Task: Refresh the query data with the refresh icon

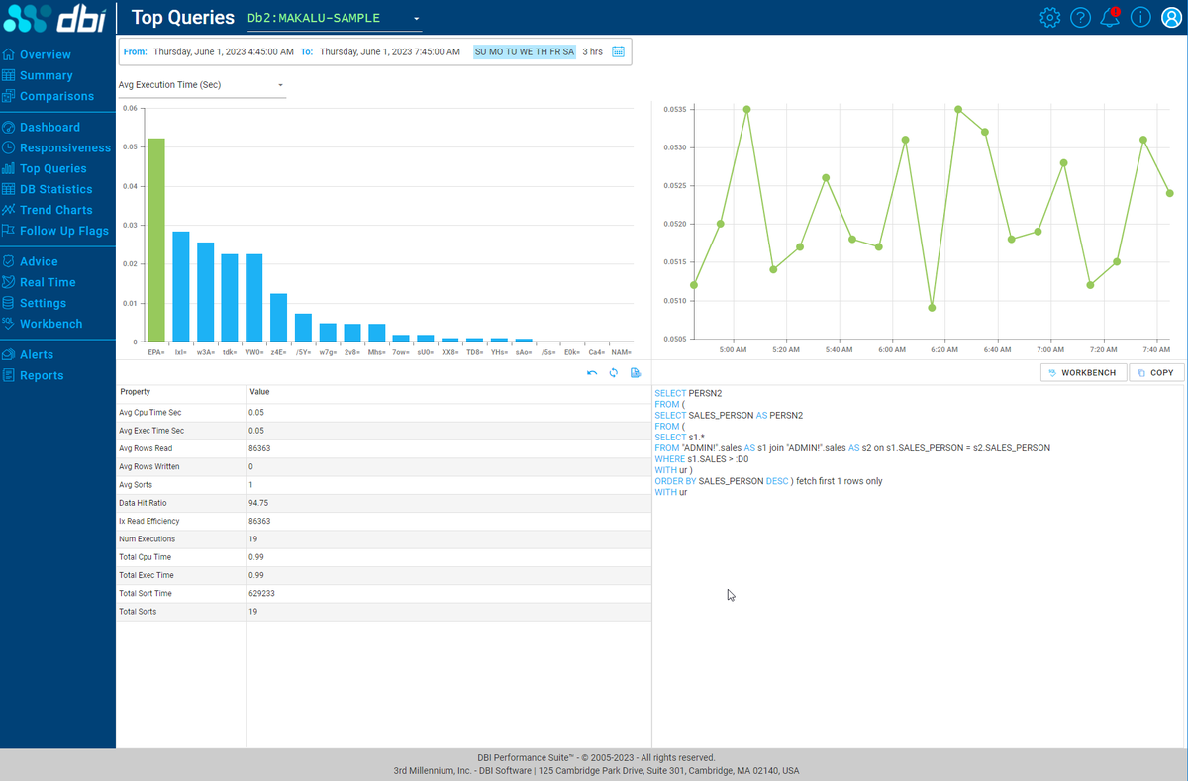Action: tap(614, 372)
